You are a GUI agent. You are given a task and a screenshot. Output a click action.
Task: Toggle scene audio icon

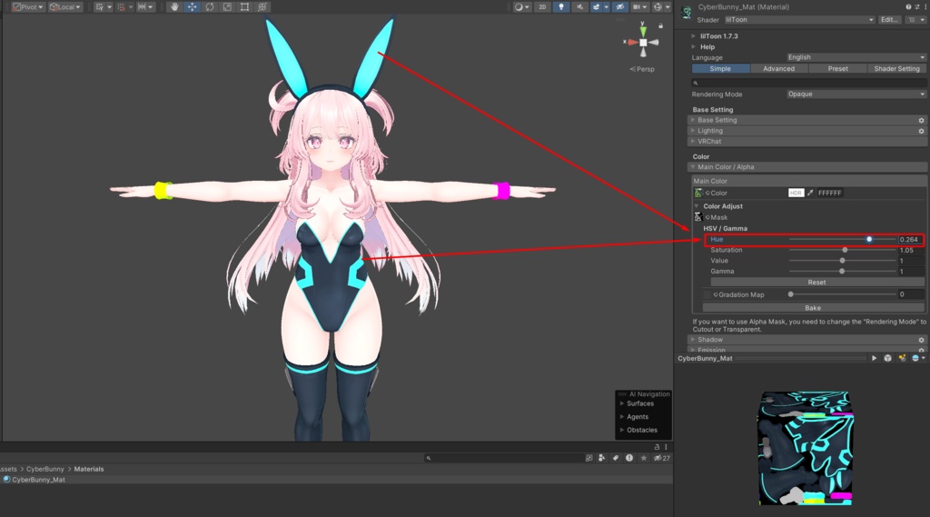point(579,7)
